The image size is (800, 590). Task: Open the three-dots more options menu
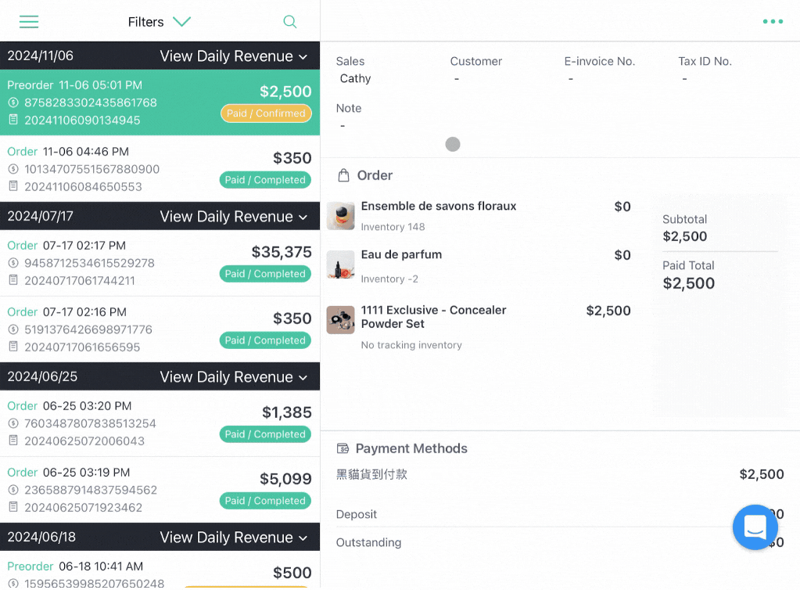tap(773, 21)
